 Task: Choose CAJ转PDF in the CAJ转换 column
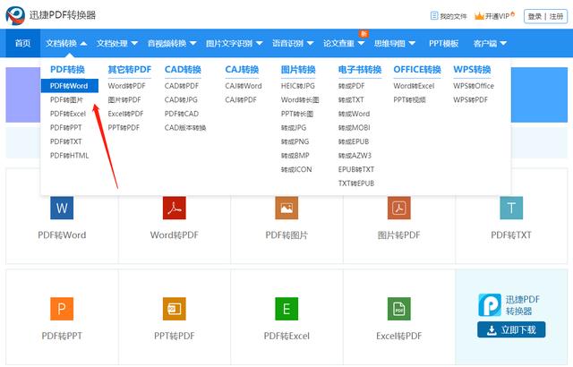(x=241, y=99)
